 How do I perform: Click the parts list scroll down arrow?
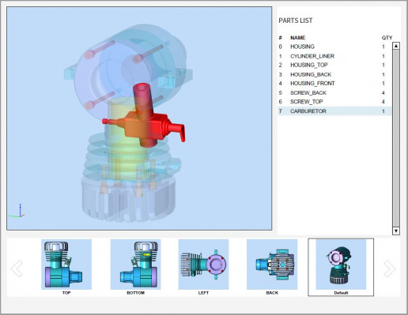396,231
